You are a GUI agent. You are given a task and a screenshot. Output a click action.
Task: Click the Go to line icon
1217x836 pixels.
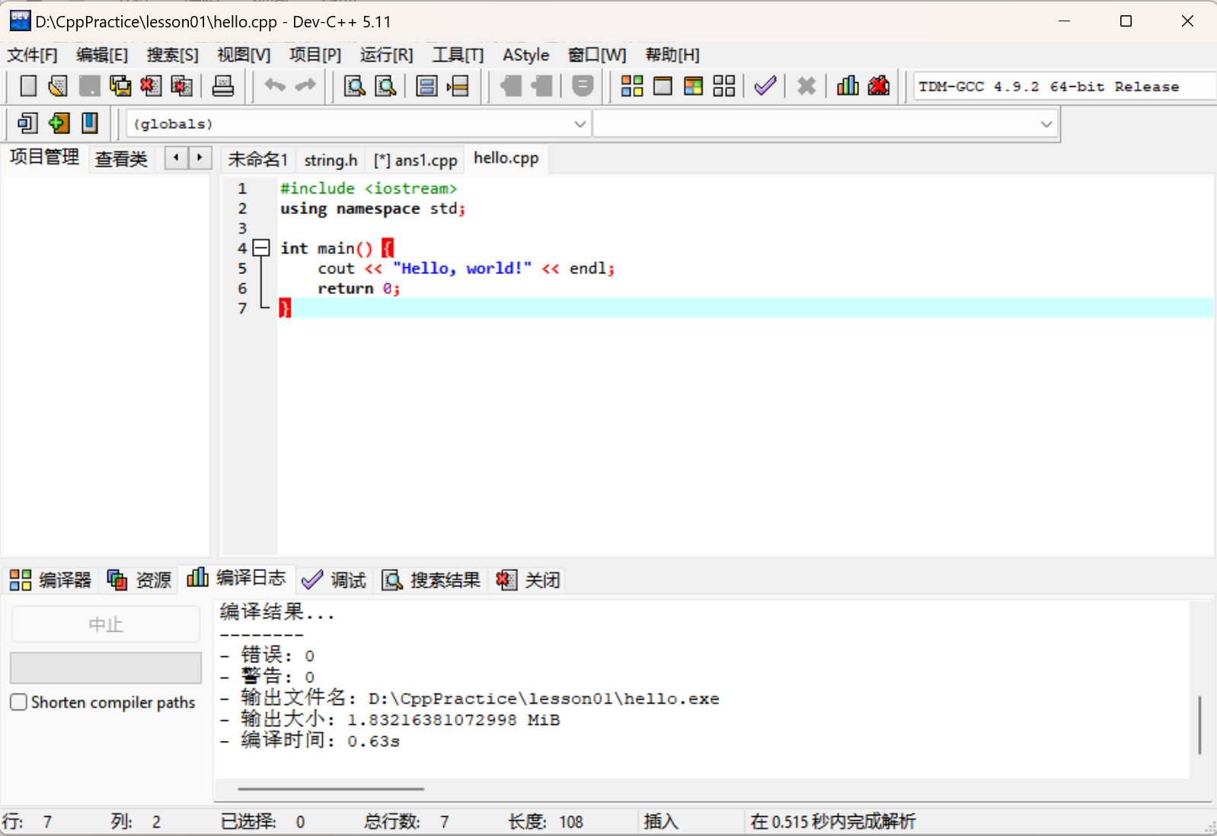coord(458,86)
